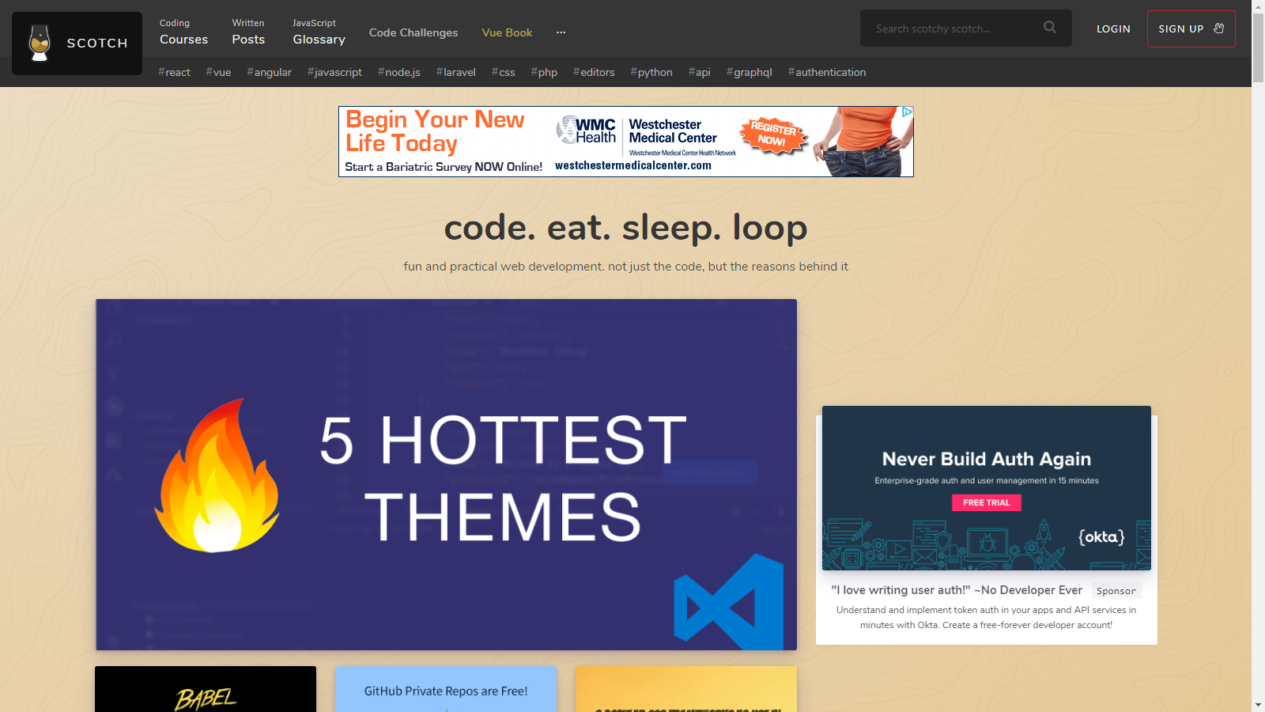
Task: Click the {okta} logo in sponsor banner
Action: pyautogui.click(x=1101, y=537)
